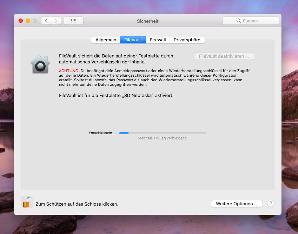Viewport: 298px width, 234px height.
Task: Click the greyed-out zoom window button
Action: [35, 21]
